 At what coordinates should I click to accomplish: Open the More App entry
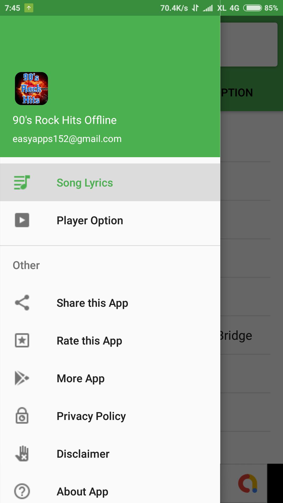pyautogui.click(x=81, y=379)
